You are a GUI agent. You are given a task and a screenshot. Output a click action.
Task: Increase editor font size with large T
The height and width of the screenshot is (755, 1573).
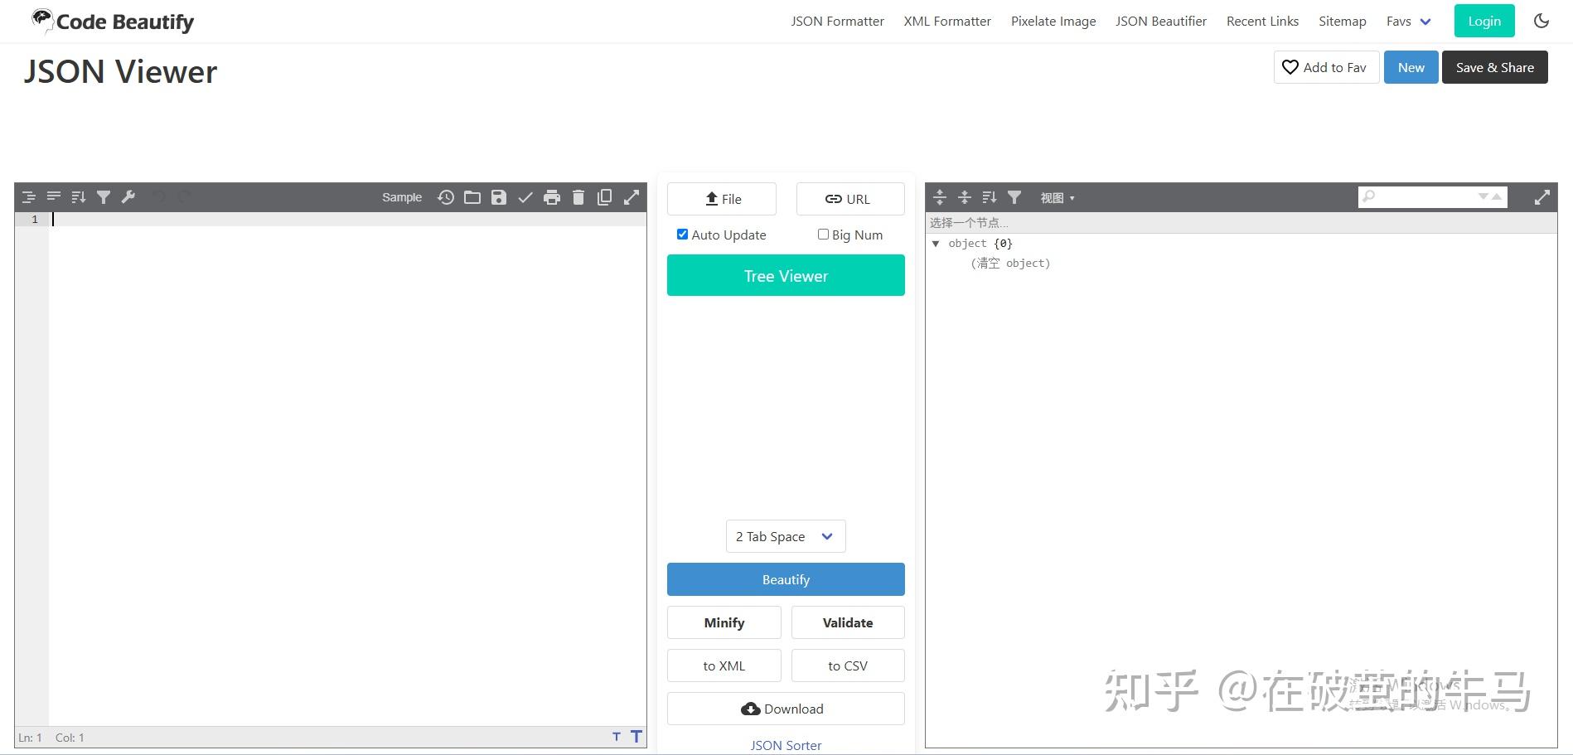coord(636,736)
